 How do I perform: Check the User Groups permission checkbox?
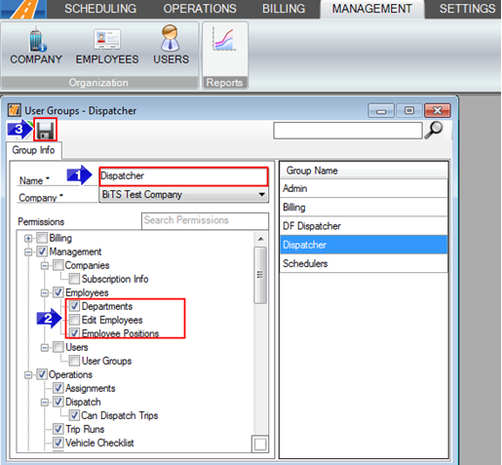74,361
